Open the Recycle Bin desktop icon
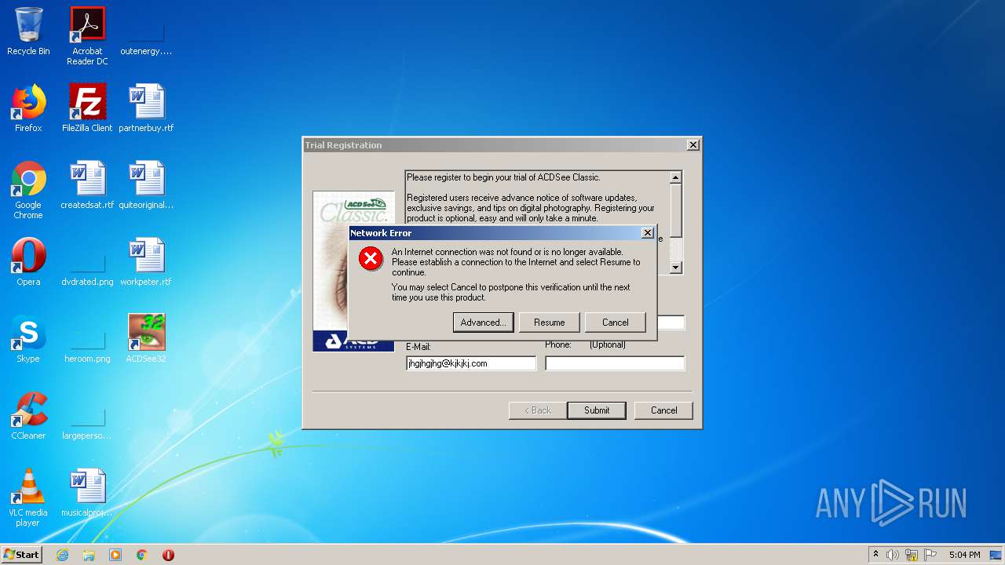 (28, 31)
